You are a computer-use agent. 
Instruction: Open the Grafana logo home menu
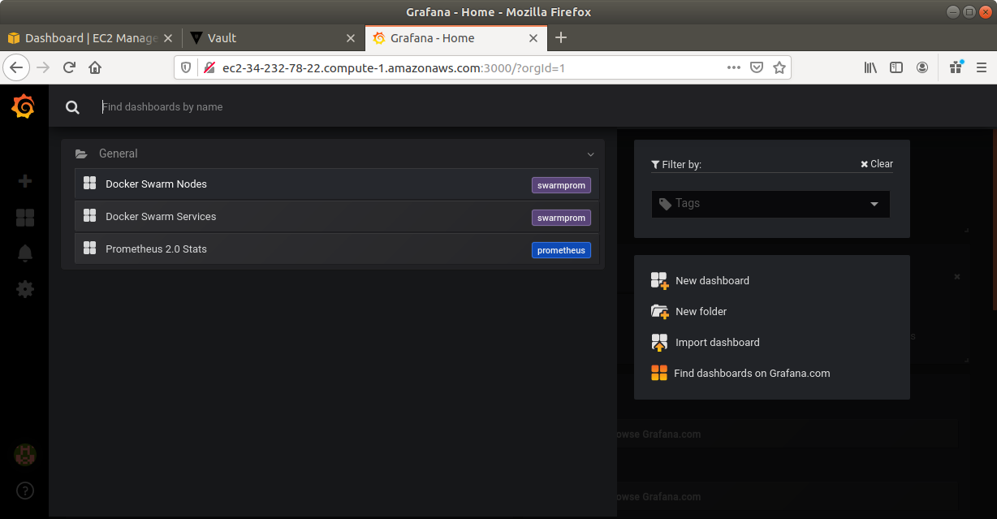pyautogui.click(x=24, y=106)
